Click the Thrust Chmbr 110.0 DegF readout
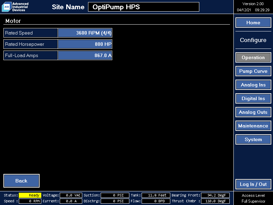This screenshot has width=273, height=205. 215,201
